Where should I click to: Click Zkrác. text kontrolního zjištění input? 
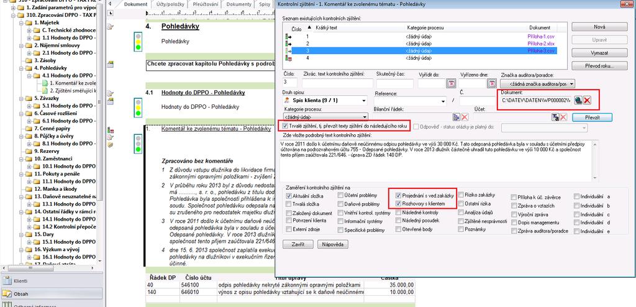338,84
